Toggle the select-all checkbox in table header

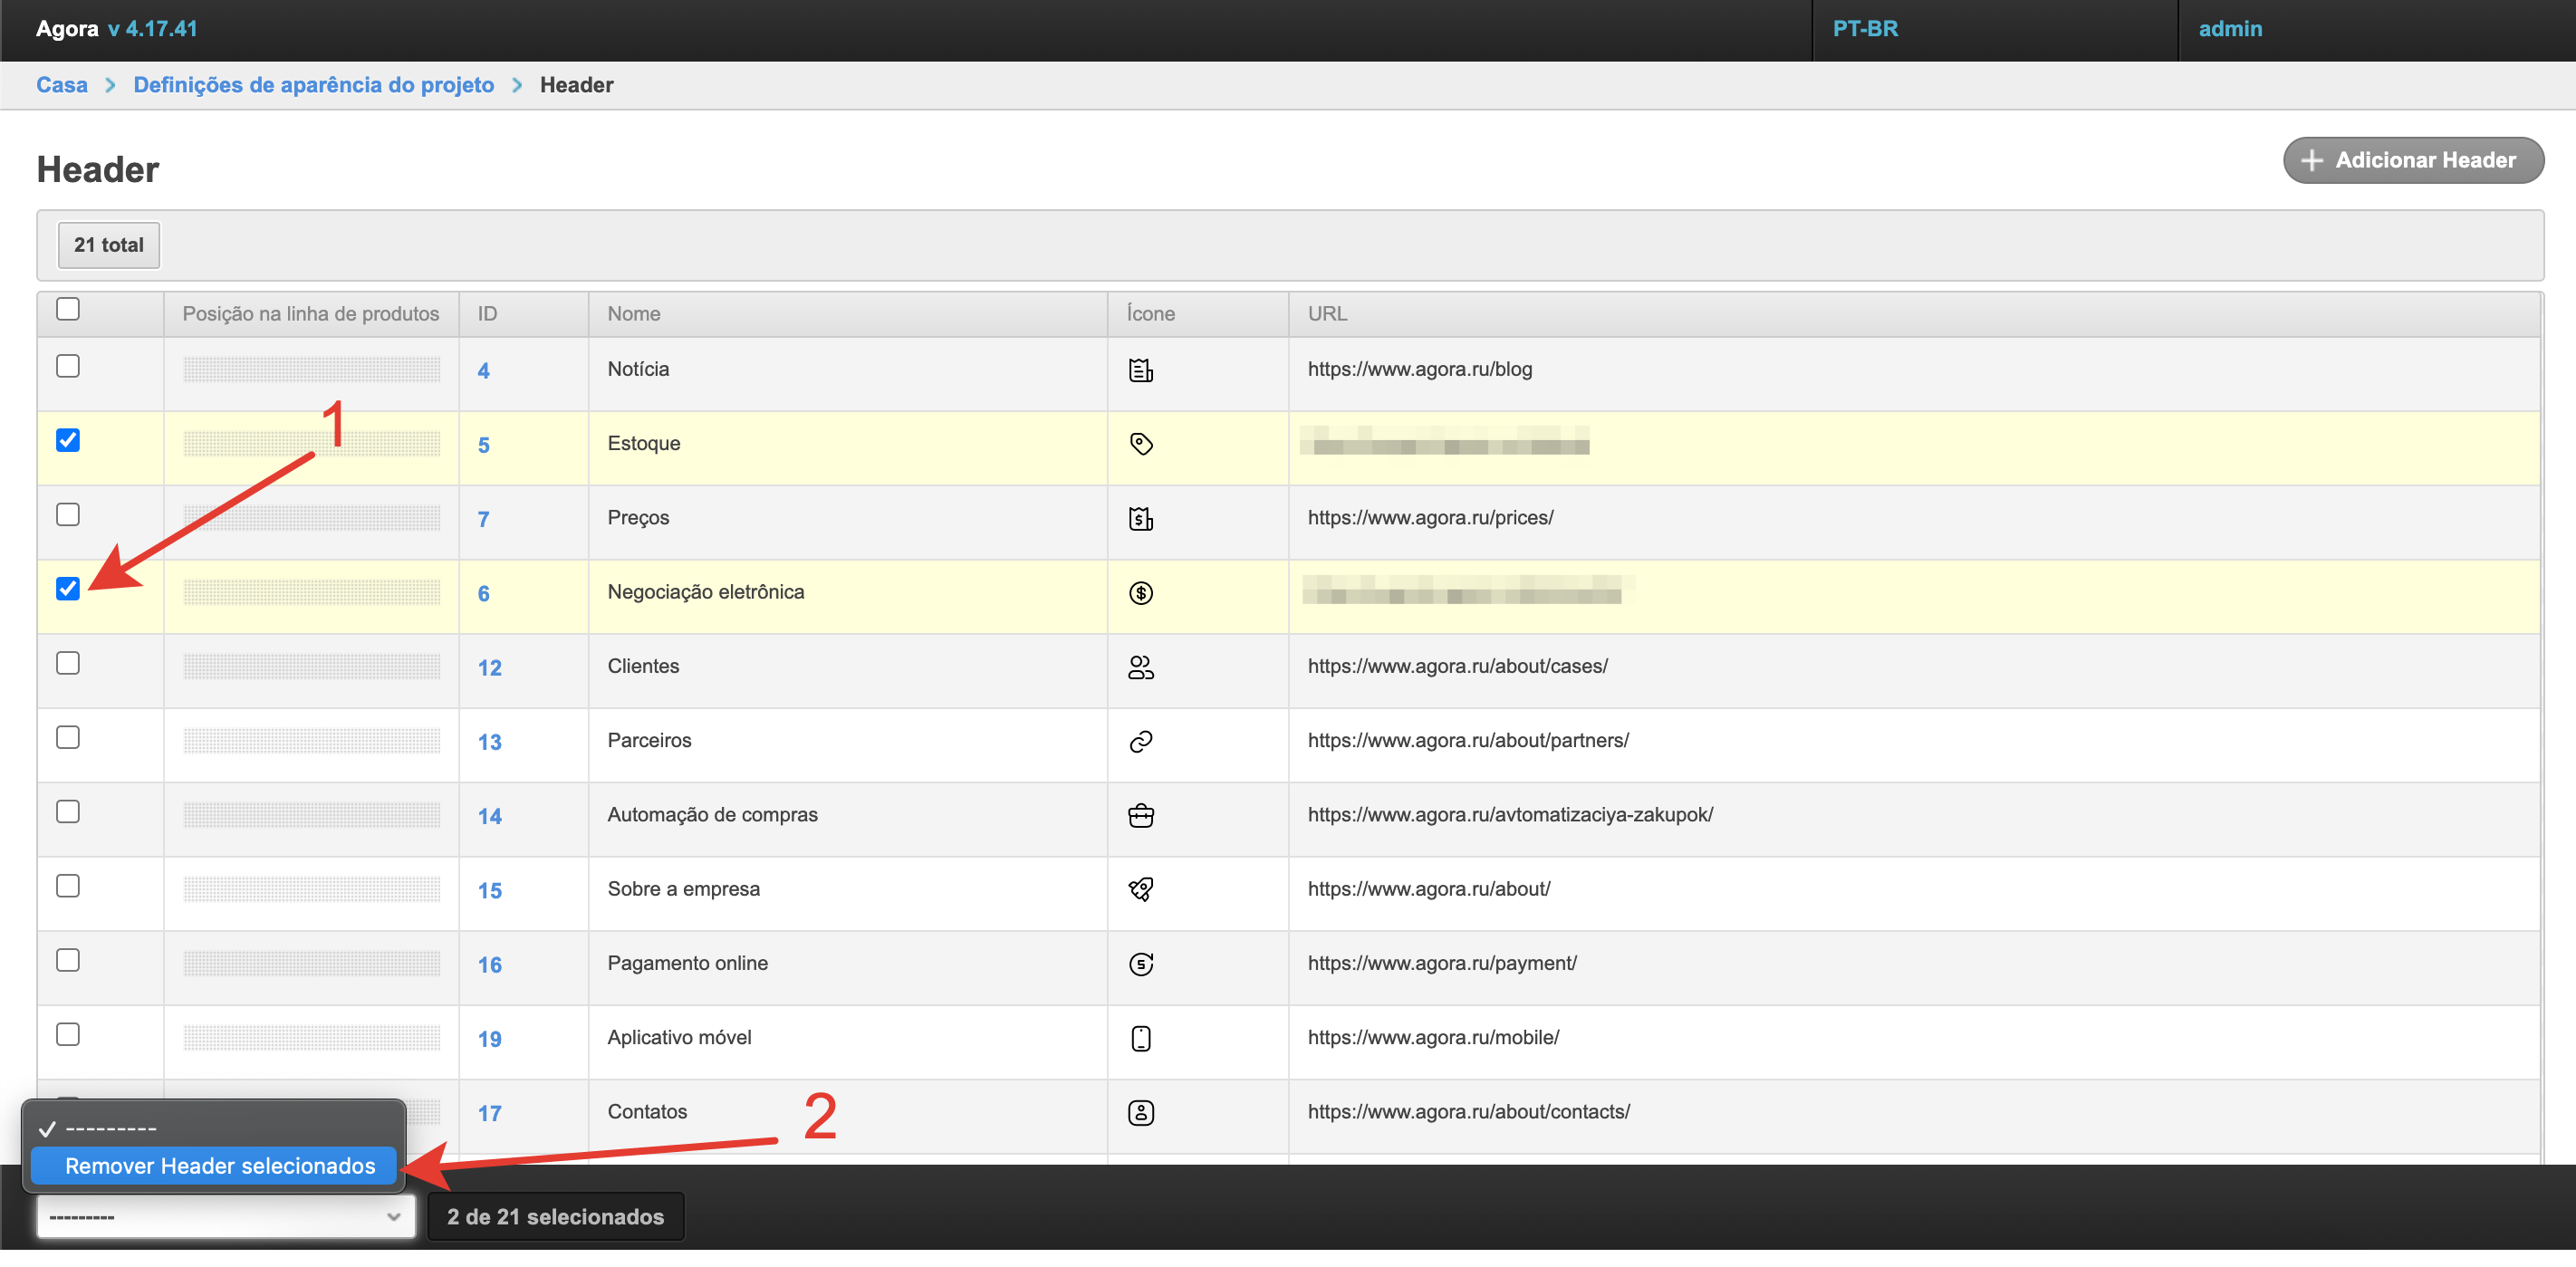(x=68, y=309)
